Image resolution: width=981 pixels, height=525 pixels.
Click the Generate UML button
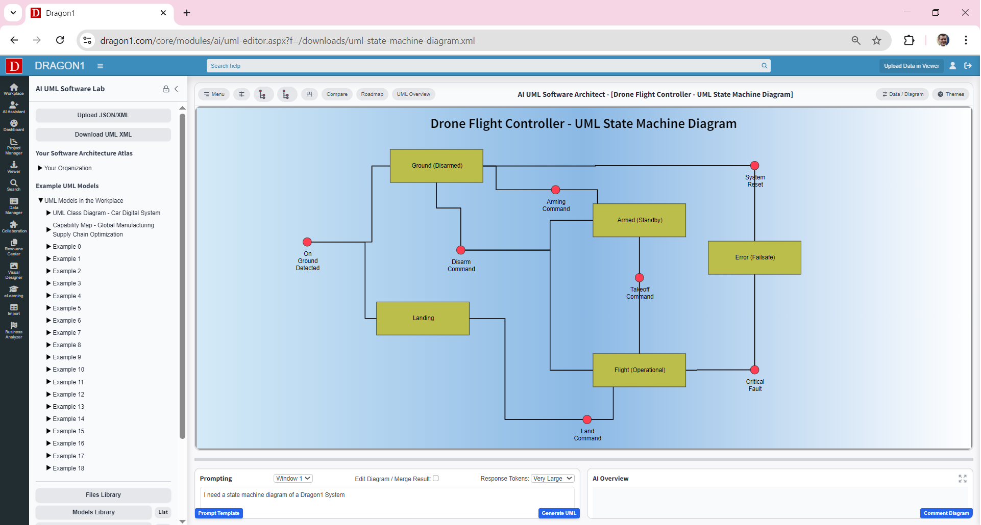(x=558, y=513)
